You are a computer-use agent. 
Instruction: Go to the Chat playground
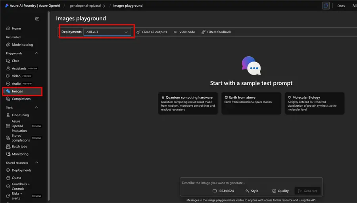(15, 61)
